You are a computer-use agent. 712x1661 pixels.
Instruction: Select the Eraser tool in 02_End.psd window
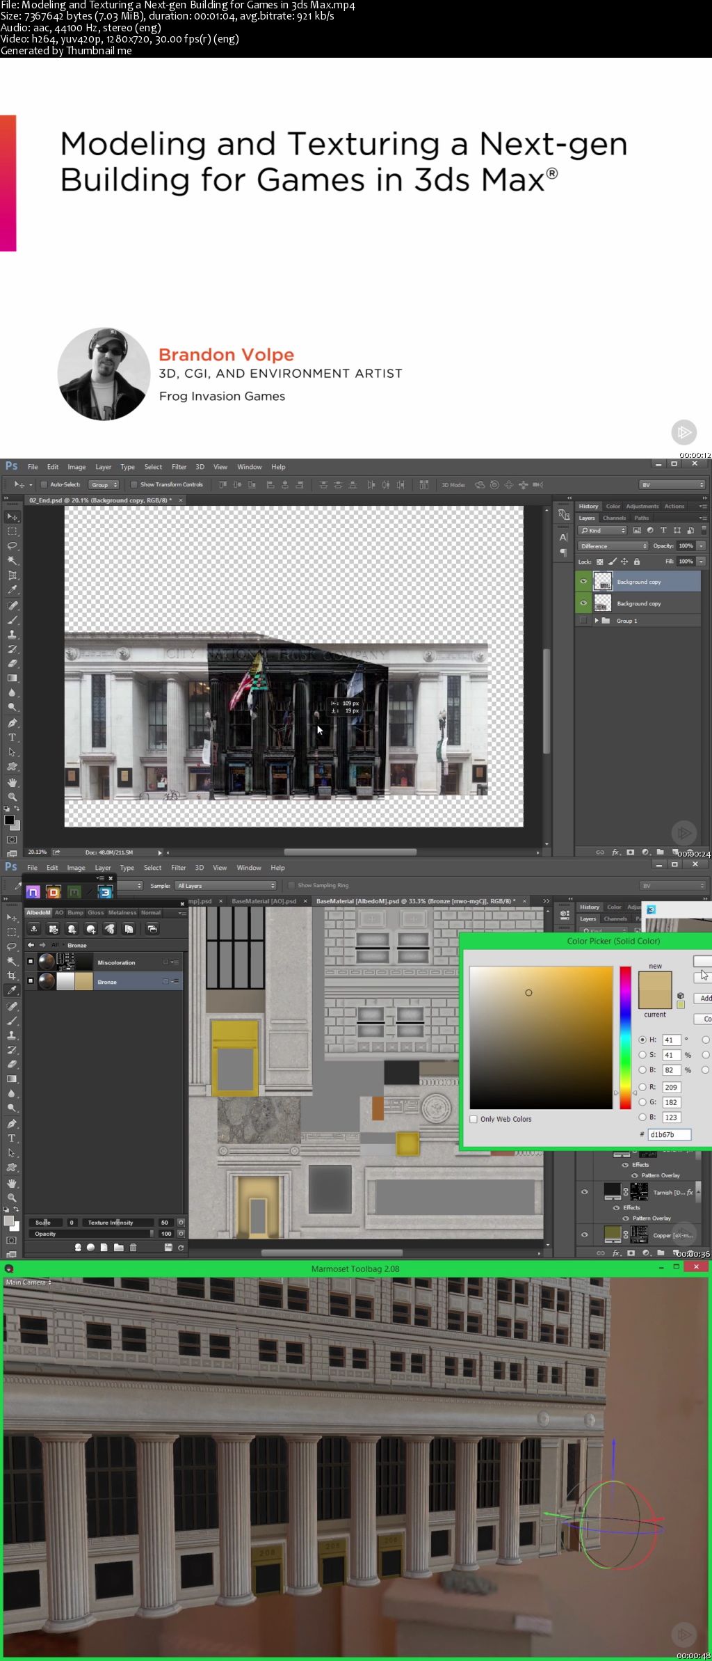[x=12, y=664]
